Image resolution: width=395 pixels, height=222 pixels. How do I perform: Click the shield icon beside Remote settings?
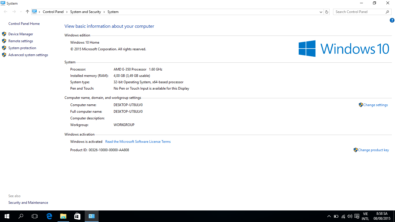tap(4, 41)
